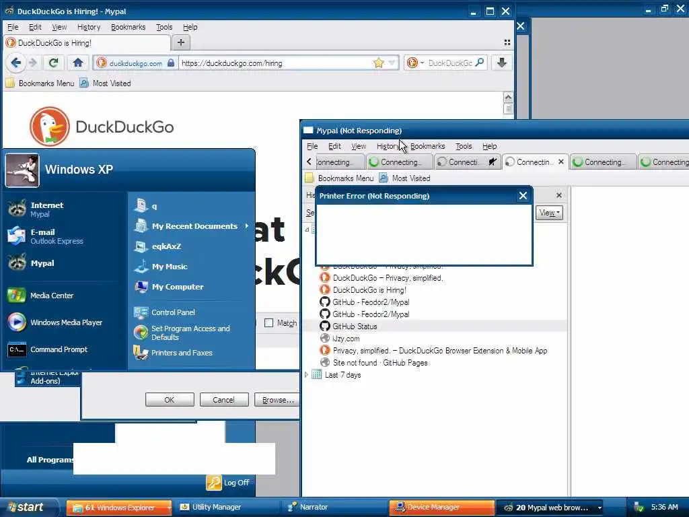The image size is (689, 517).
Task: Open Control Panel from Start menu
Action: [x=173, y=312]
